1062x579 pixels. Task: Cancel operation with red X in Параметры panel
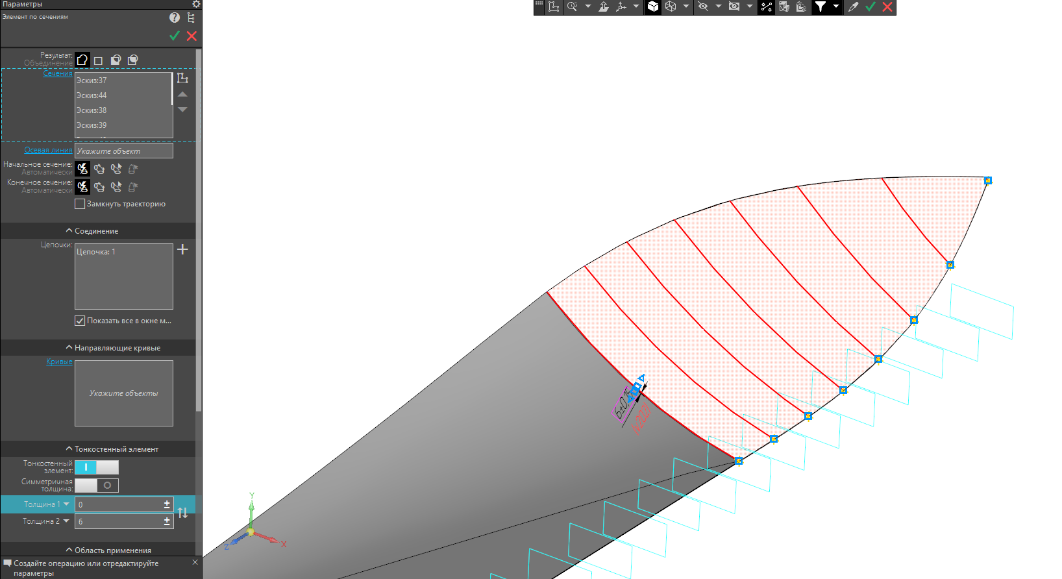click(x=191, y=36)
